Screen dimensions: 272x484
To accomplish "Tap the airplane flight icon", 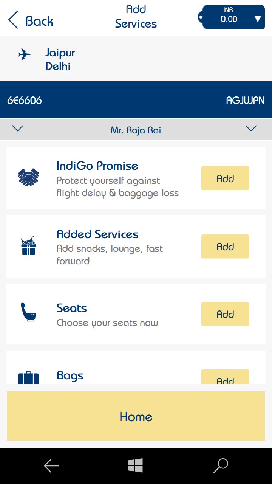I will (x=24, y=55).
